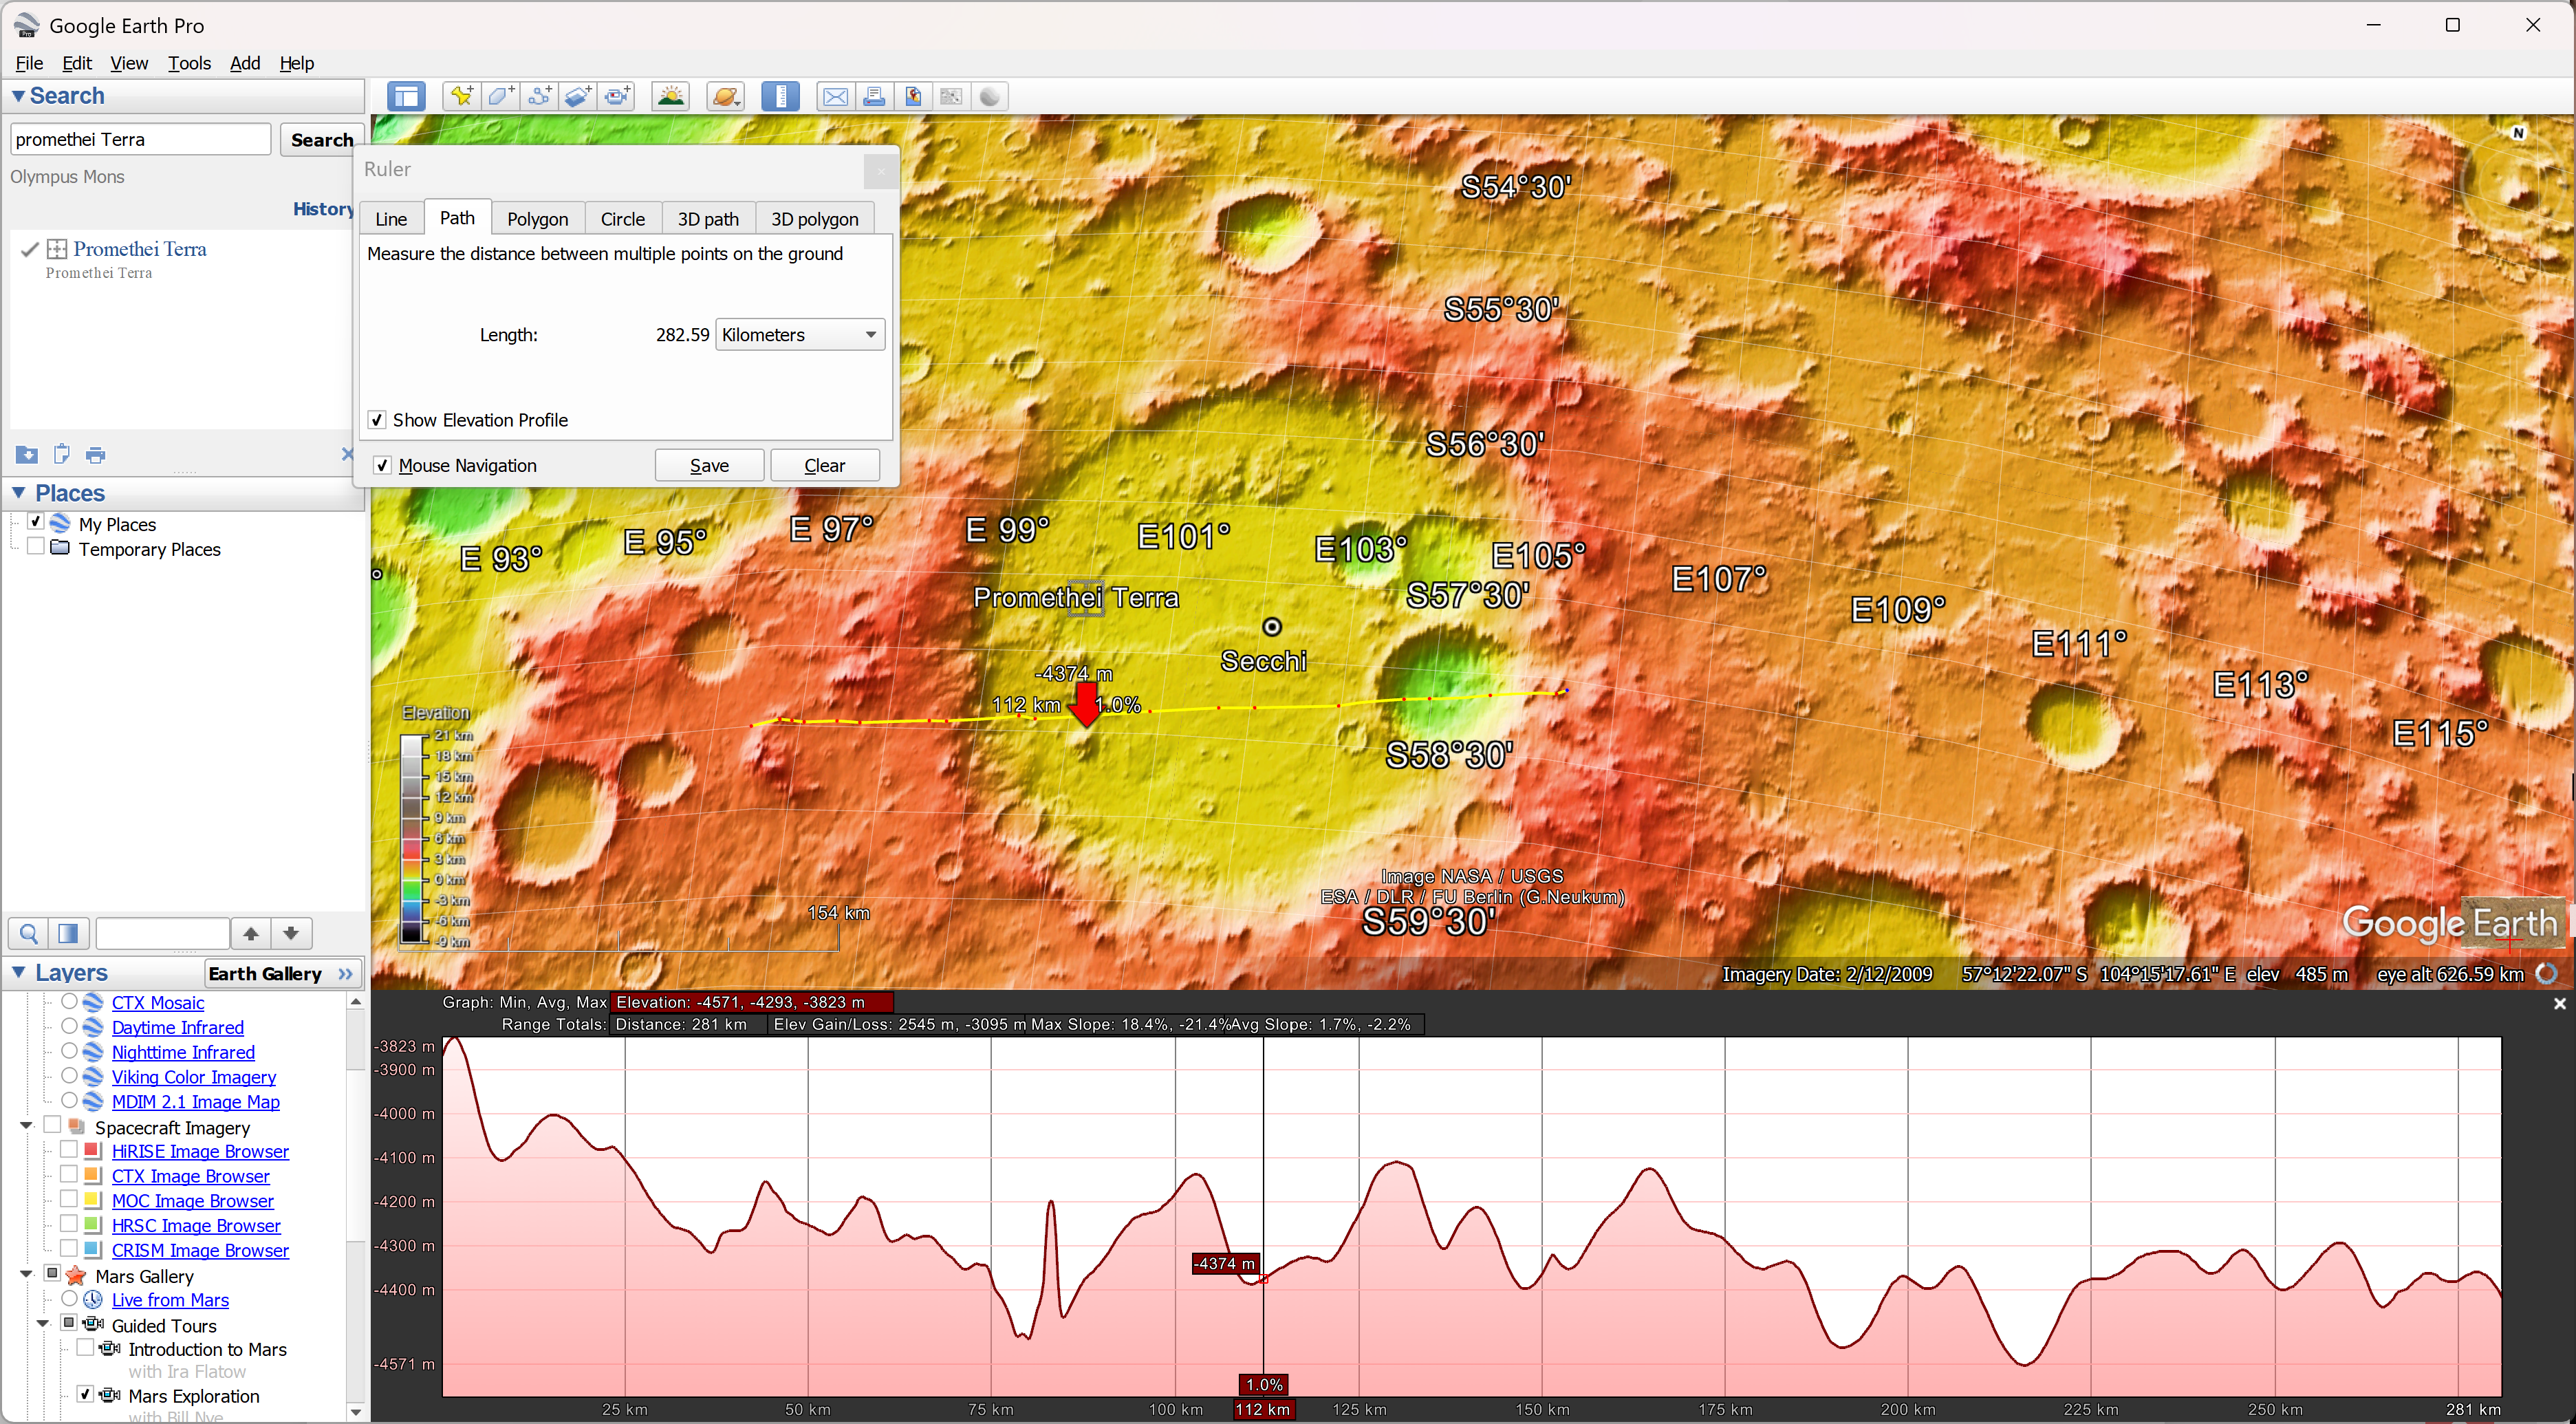Screen dimensions: 2576x1424
Task: Click the Add Placemark pushpin icon
Action: coord(461,97)
